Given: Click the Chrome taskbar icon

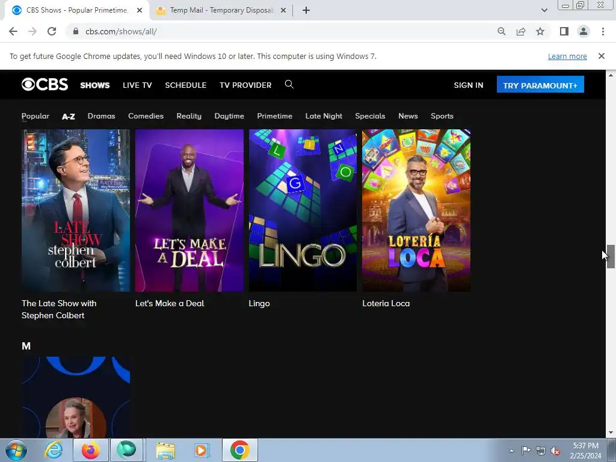Looking at the screenshot, I should click(x=240, y=450).
